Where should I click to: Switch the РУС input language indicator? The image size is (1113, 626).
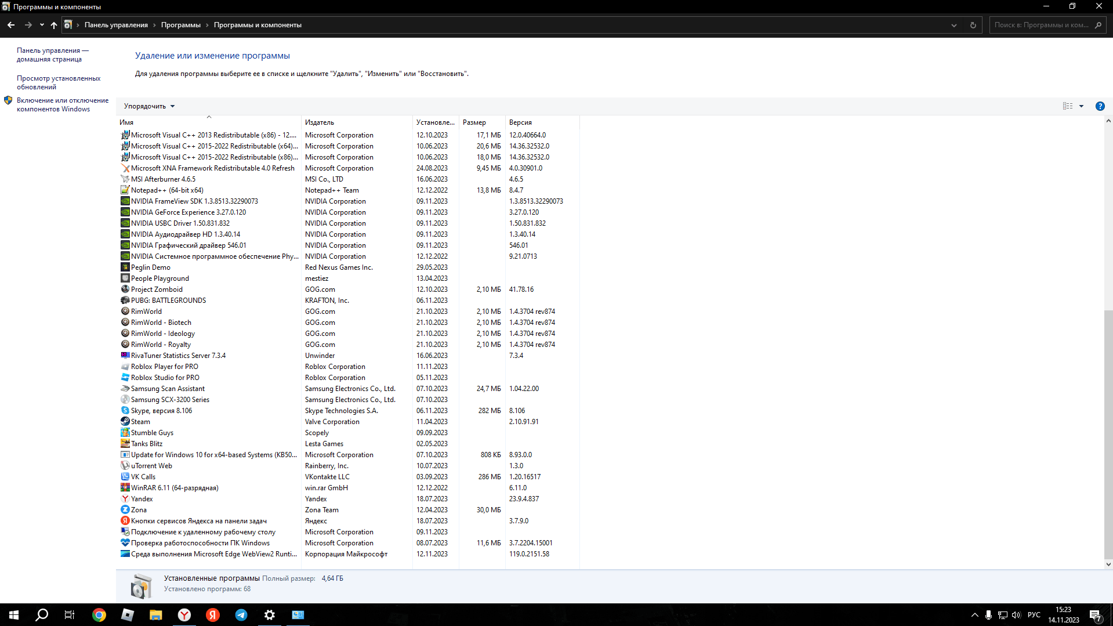1034,615
